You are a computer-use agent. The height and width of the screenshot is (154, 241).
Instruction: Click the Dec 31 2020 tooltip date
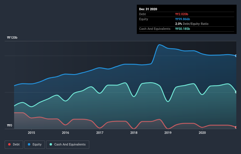point(148,9)
